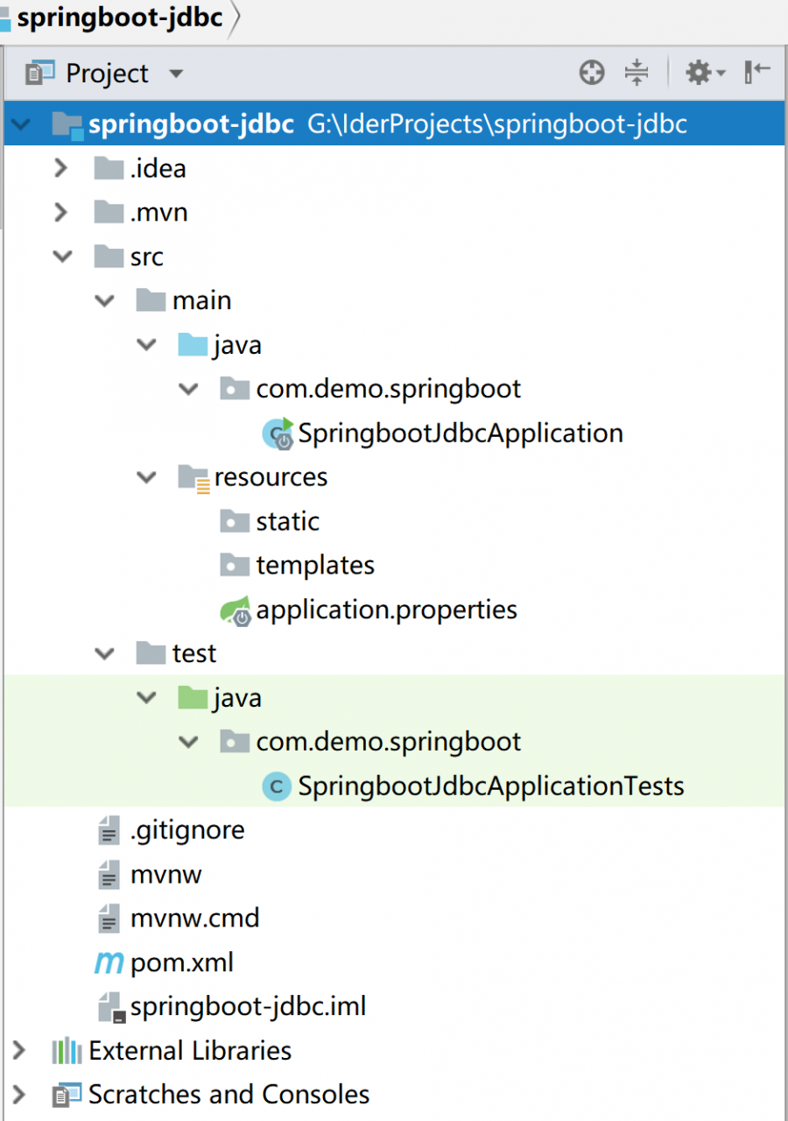
Task: Click the SpringbootJdbcApplication class icon
Action: click(x=278, y=434)
